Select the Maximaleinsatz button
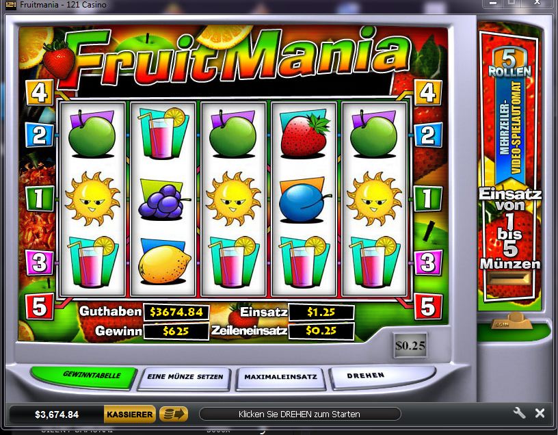The image size is (558, 435). 280,378
